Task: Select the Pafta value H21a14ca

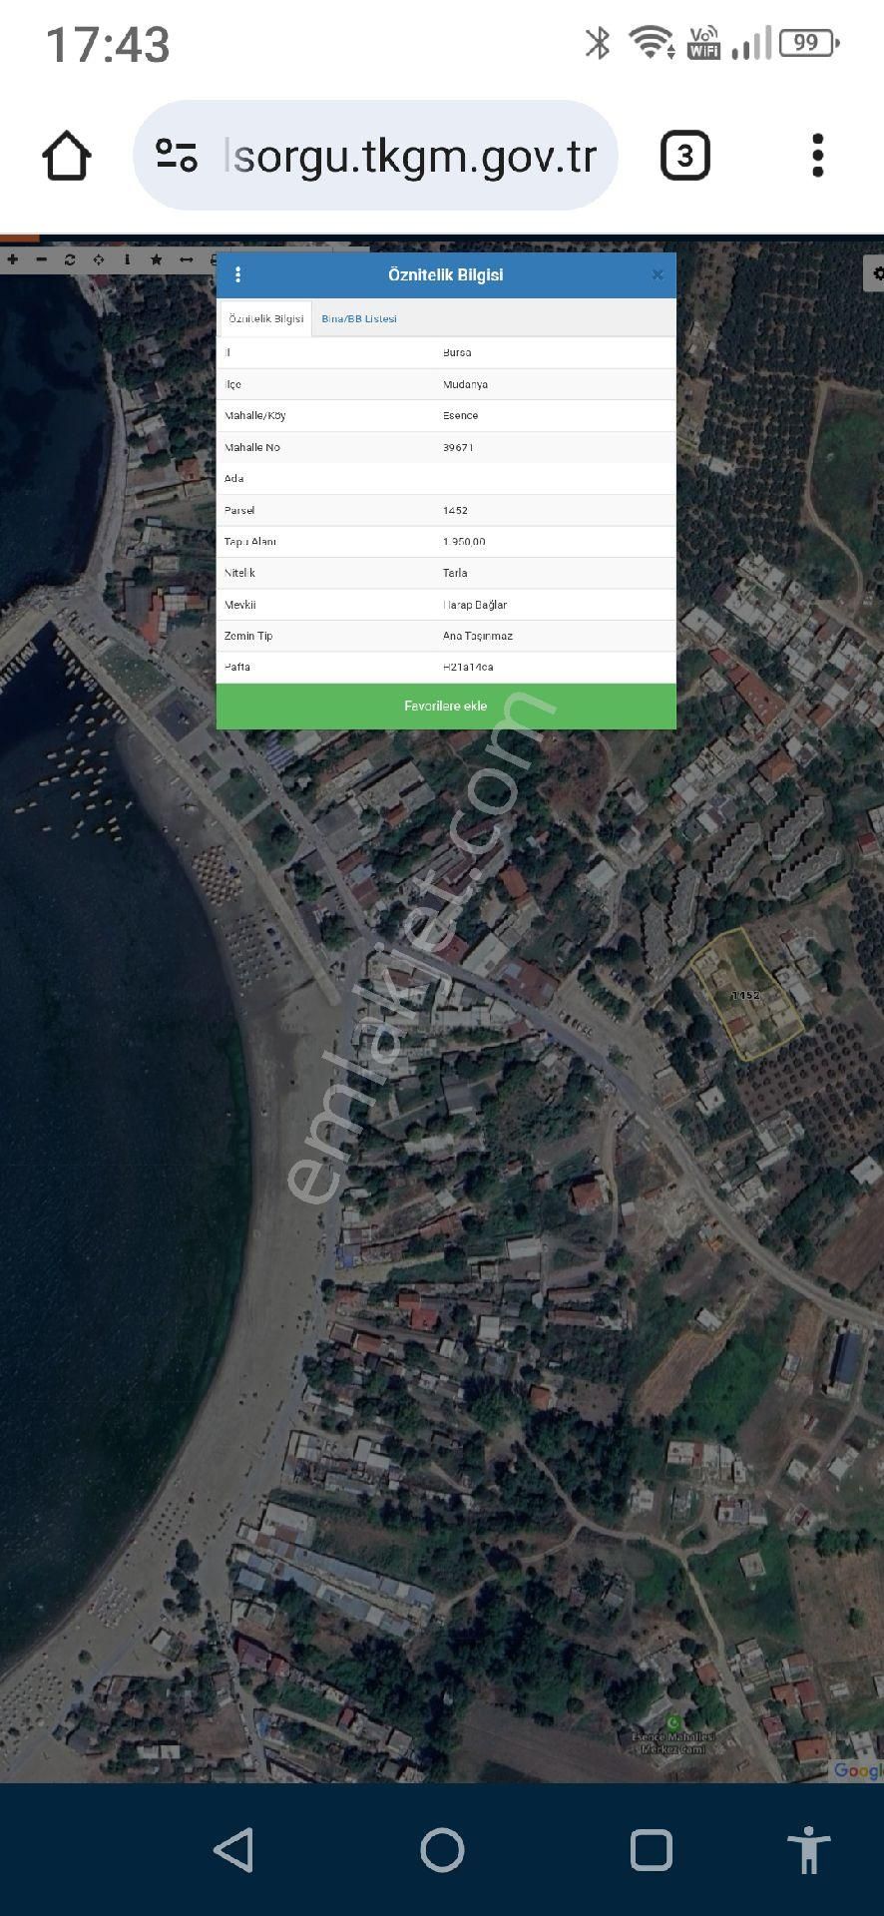Action: click(x=468, y=667)
